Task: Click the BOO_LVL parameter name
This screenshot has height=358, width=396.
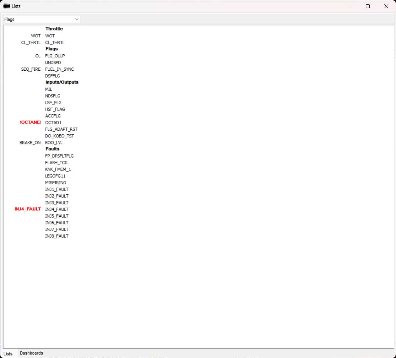Action: pos(54,143)
